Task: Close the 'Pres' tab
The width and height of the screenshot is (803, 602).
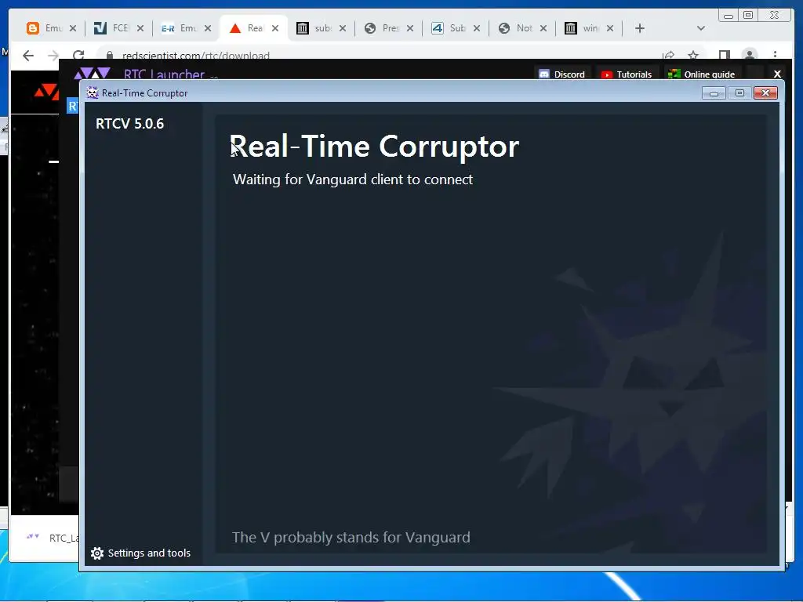Action: pyautogui.click(x=409, y=28)
